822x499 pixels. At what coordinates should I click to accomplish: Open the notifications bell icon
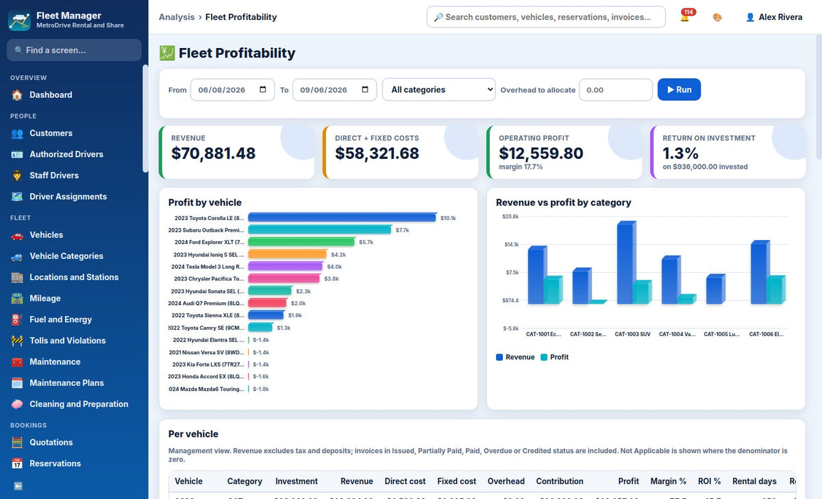(x=684, y=17)
